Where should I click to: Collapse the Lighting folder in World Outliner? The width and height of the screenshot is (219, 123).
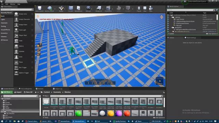coord(172,17)
